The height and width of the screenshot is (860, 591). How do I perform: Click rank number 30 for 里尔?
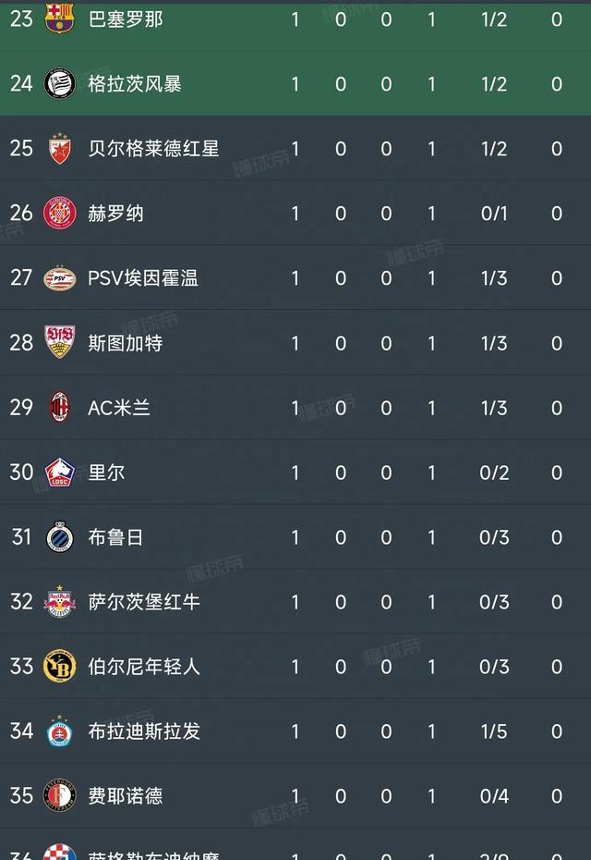tap(21, 473)
